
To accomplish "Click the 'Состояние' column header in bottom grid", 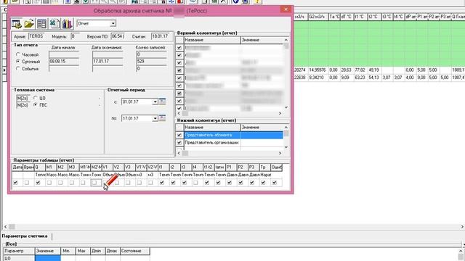I will click(135, 251).
